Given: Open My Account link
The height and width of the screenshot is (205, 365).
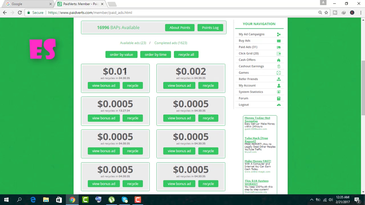Looking at the screenshot, I should tap(247, 85).
